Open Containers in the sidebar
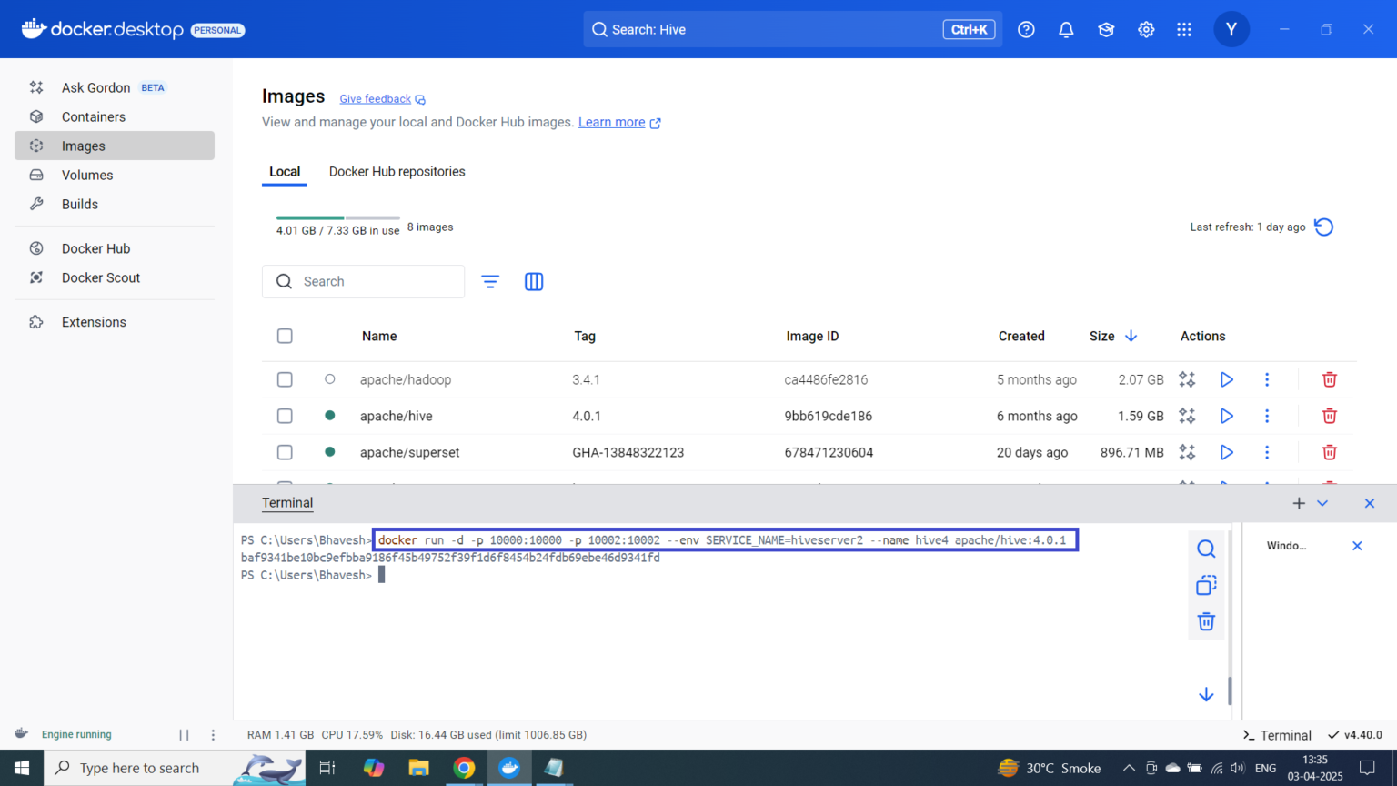This screenshot has width=1397, height=786. click(x=115, y=116)
